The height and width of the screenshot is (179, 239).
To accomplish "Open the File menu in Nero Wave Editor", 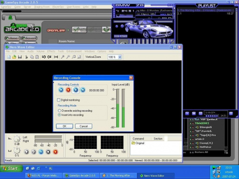I will 8,51.
